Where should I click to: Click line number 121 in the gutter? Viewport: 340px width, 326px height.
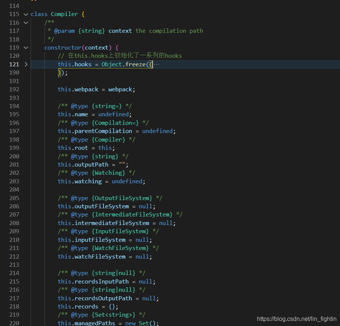tap(14, 64)
